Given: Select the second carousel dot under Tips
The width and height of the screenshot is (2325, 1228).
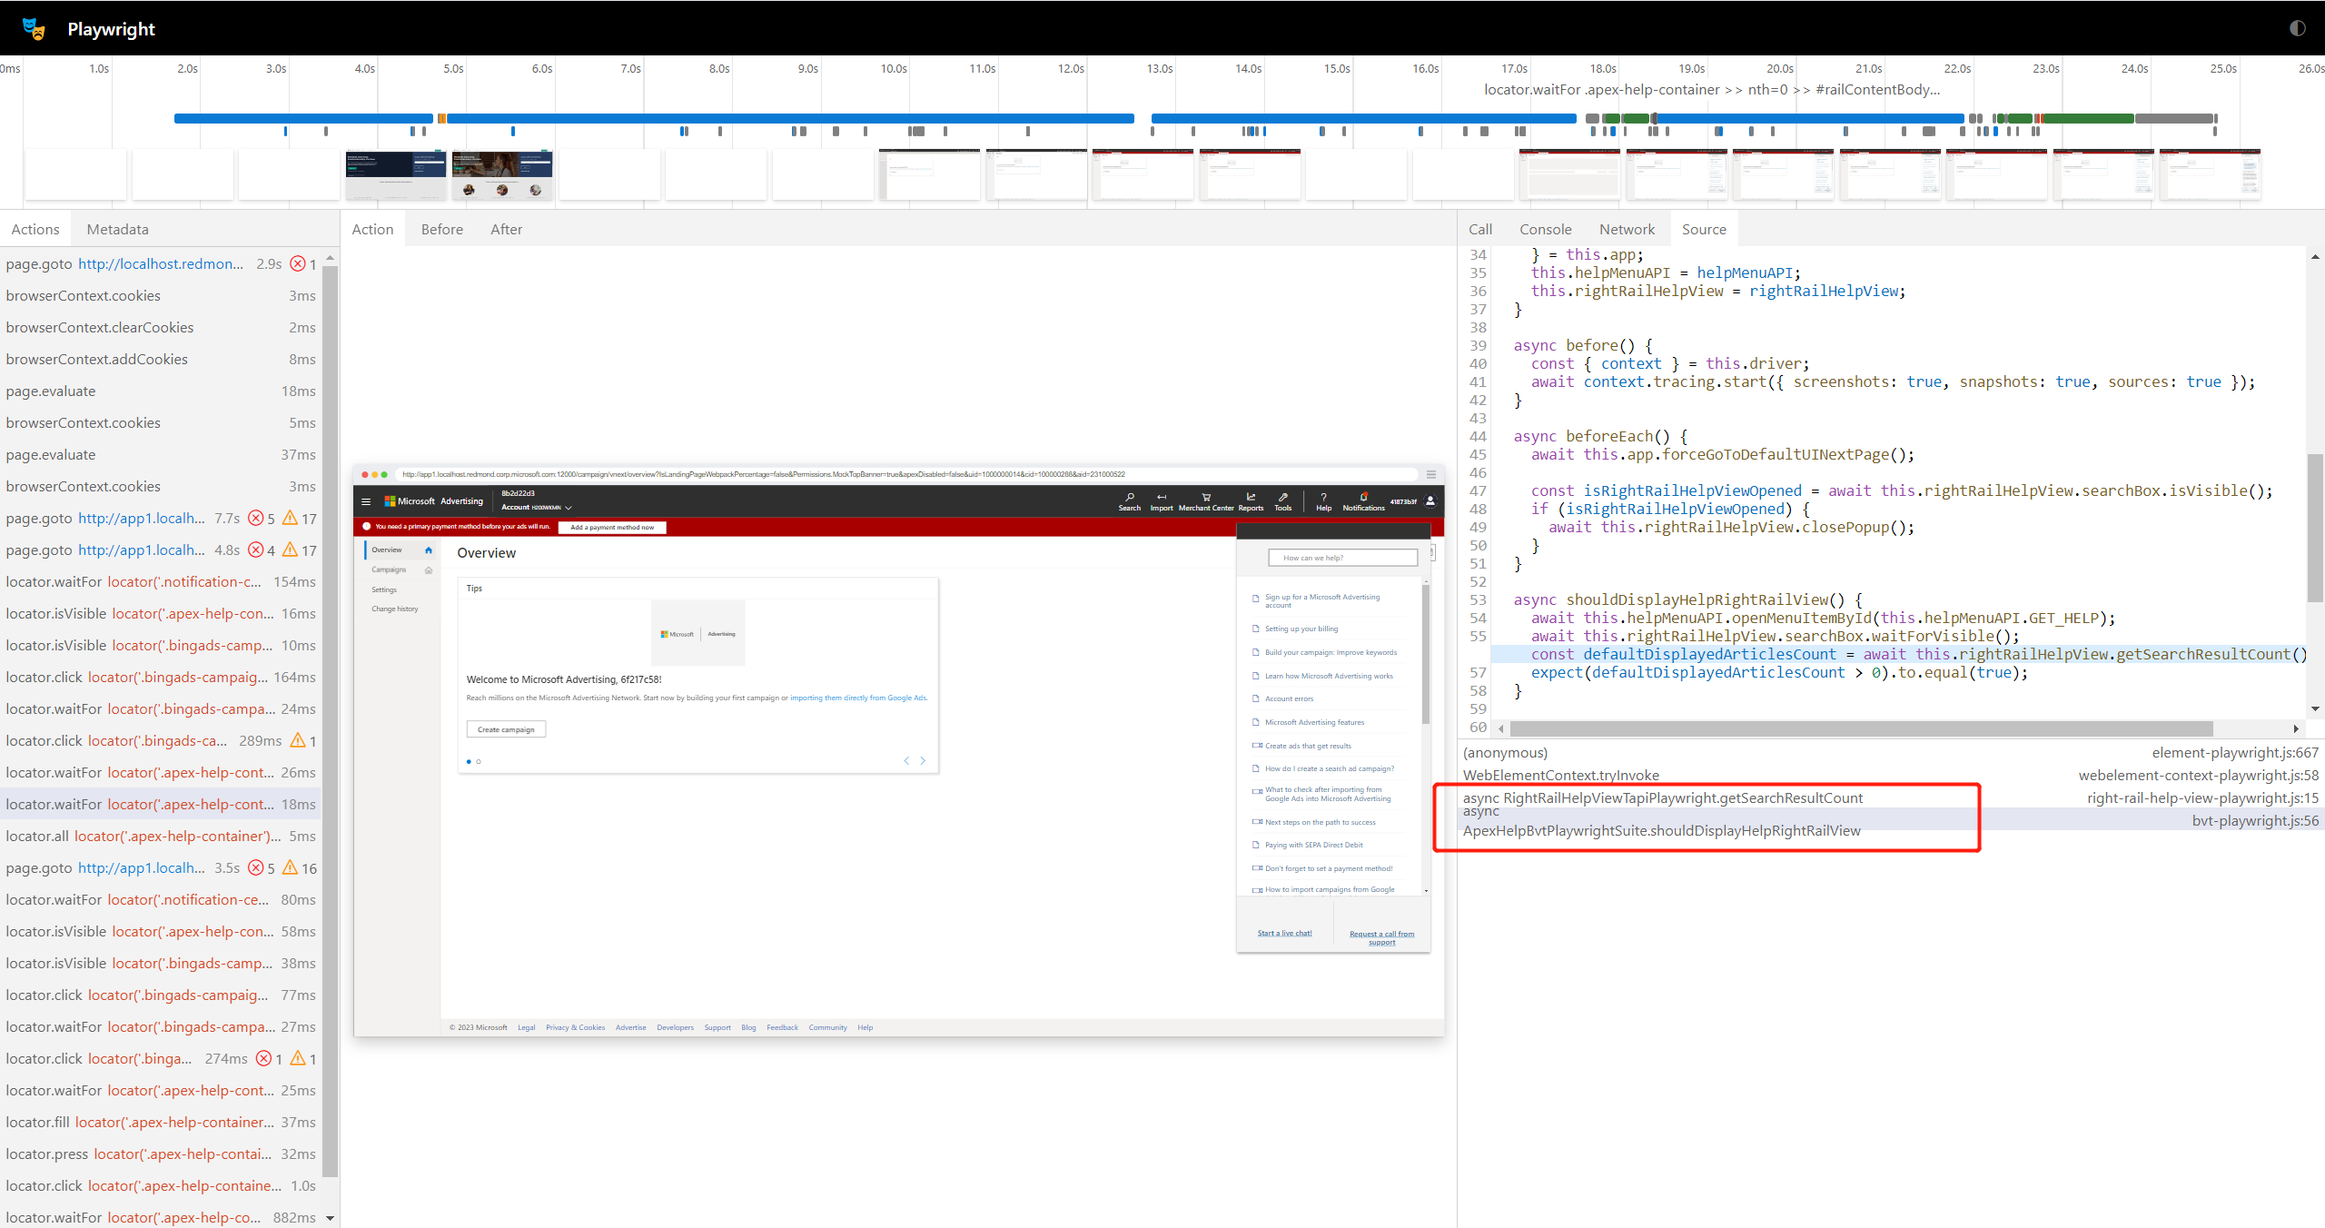Looking at the screenshot, I should point(479,761).
